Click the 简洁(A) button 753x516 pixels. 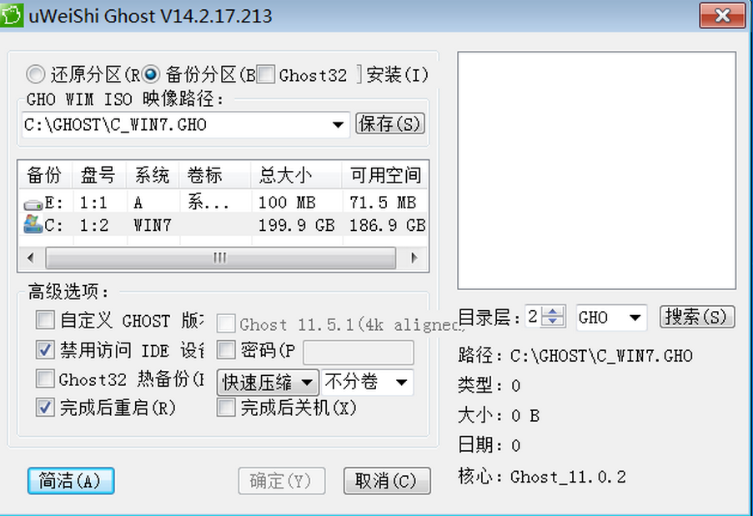(x=71, y=481)
